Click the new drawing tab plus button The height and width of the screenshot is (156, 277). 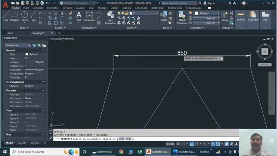tap(59, 33)
